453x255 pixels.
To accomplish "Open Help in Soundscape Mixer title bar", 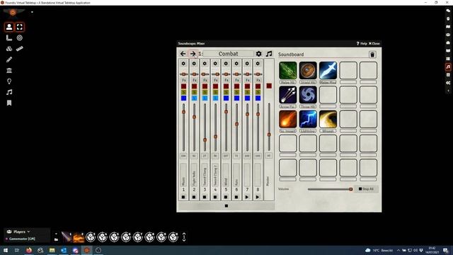I will [x=362, y=43].
